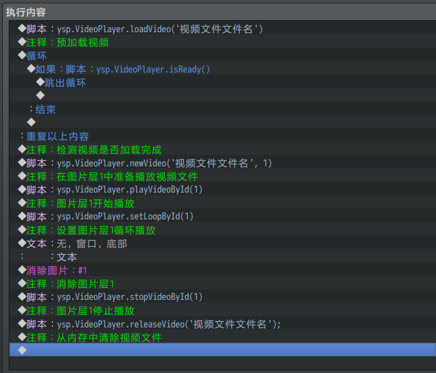Select the comment 检测视频是否加载完成
Screen dimensions: 436x373
pos(223,150)
